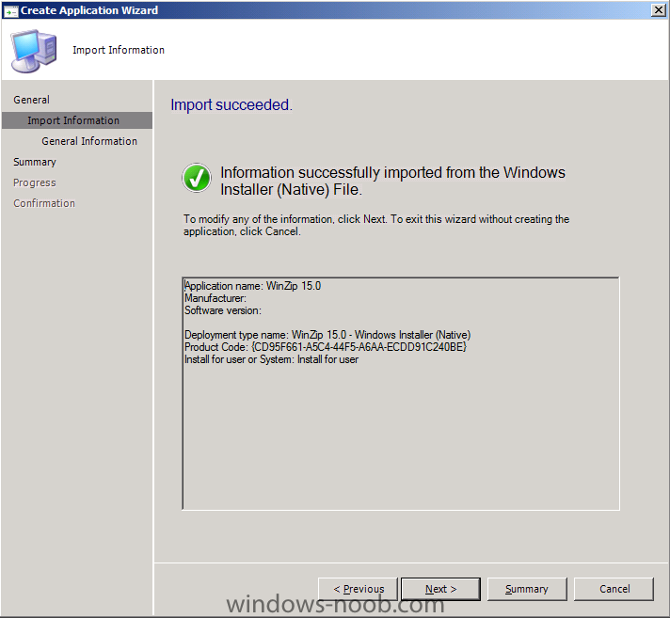
Task: Cancel the Create Application Wizard
Action: point(614,589)
